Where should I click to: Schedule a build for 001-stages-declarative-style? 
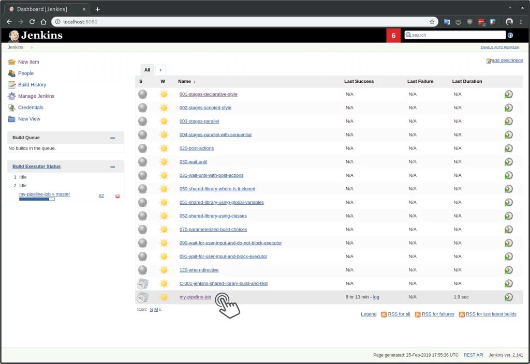(508, 94)
